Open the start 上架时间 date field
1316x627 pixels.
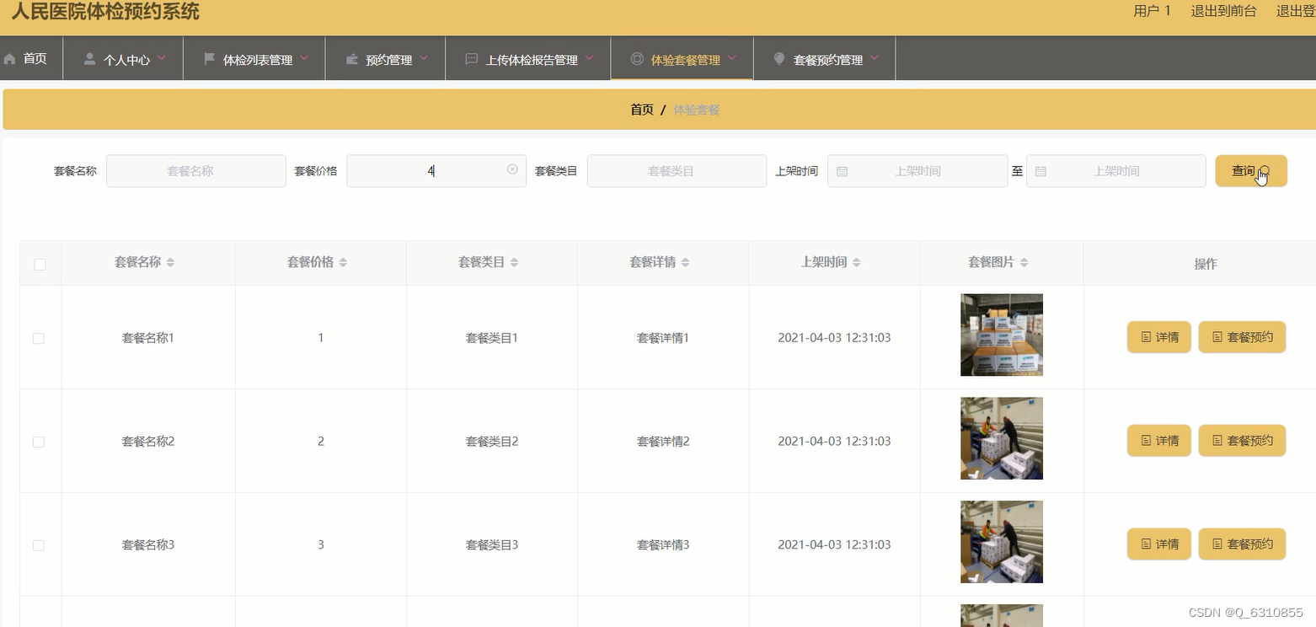[917, 171]
